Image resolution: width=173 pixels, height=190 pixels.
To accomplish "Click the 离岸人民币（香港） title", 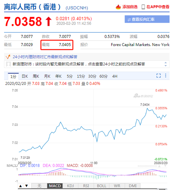I will coord(32,7).
